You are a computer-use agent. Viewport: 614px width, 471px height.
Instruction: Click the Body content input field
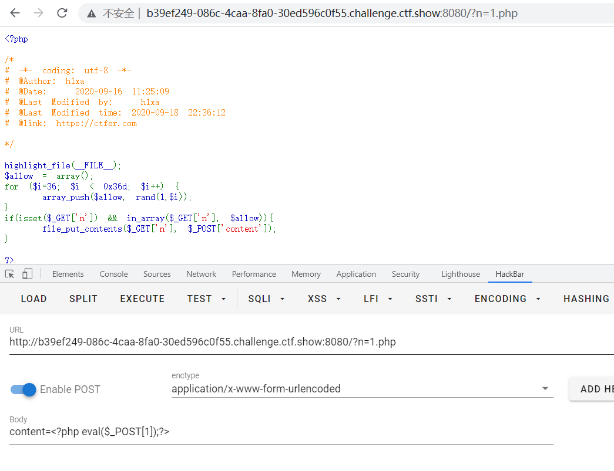click(281, 432)
